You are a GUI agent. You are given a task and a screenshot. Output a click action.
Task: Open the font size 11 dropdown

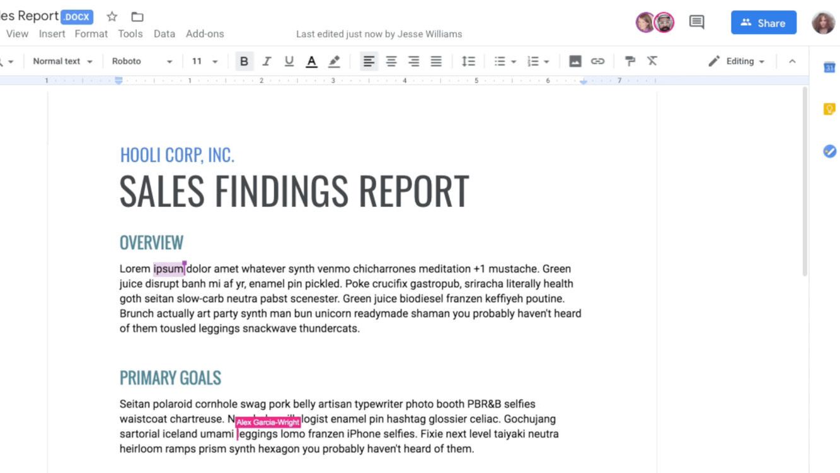[x=205, y=61]
